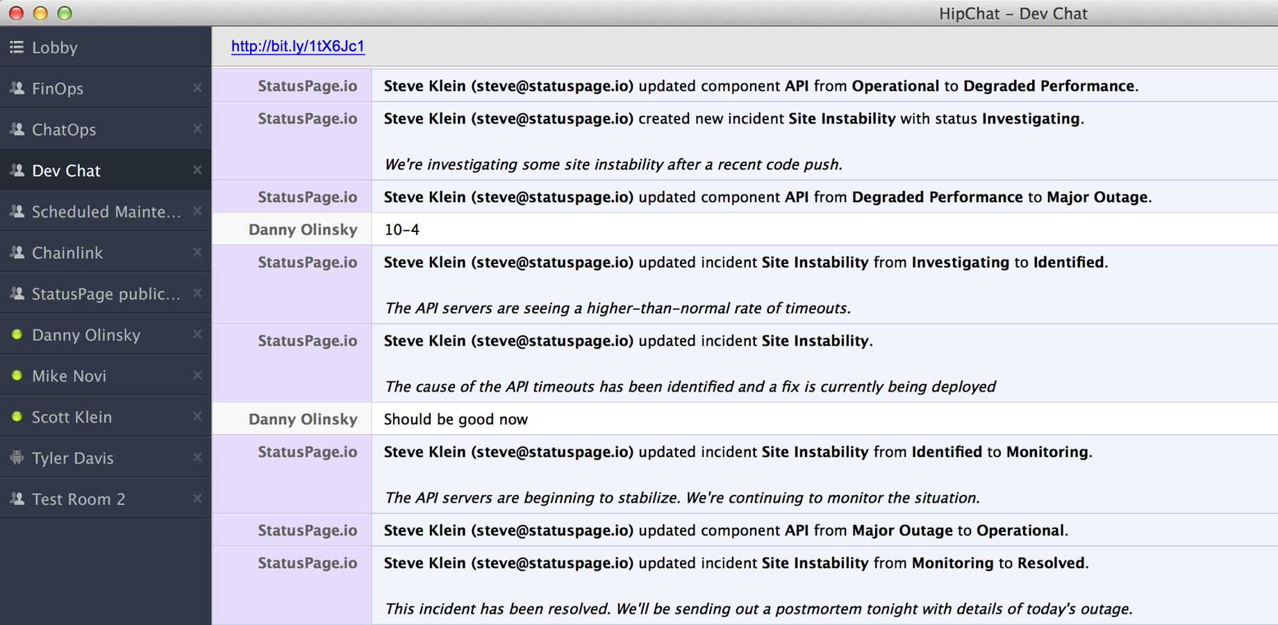Screen dimensions: 1278x625
Task: Close the Dev Chat room tab
Action: tap(197, 169)
